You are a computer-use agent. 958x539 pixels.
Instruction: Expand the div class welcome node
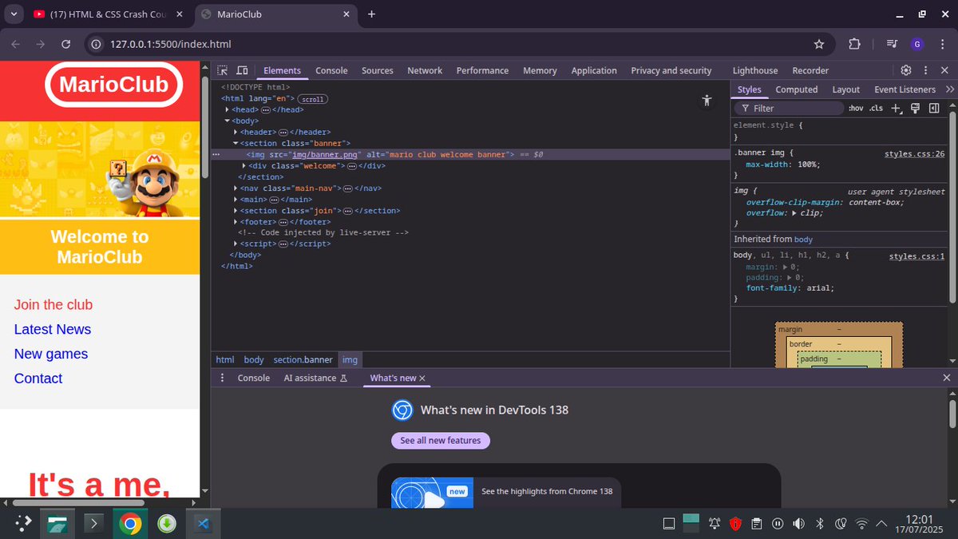click(x=244, y=165)
